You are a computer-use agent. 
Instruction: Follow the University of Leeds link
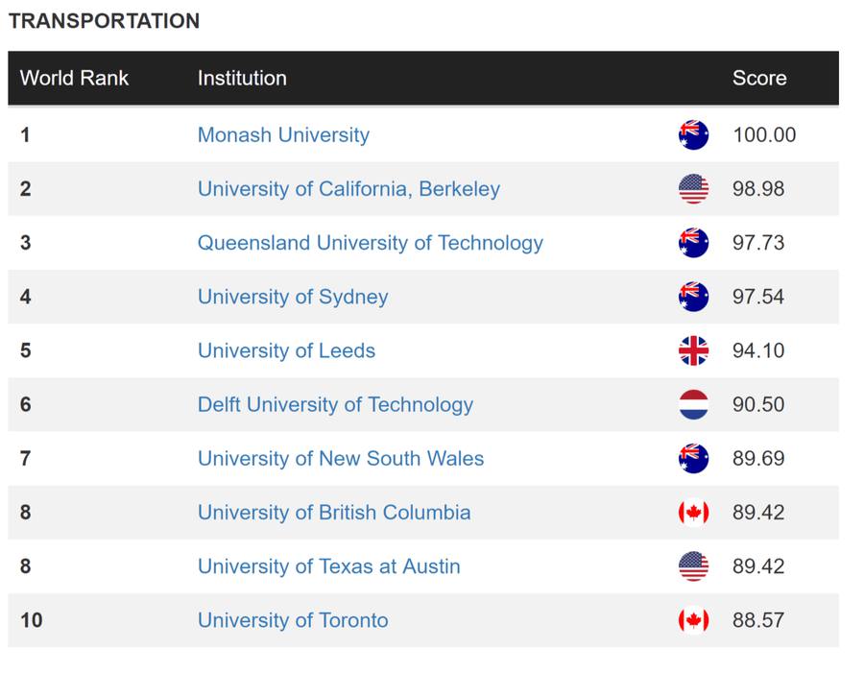click(x=286, y=350)
